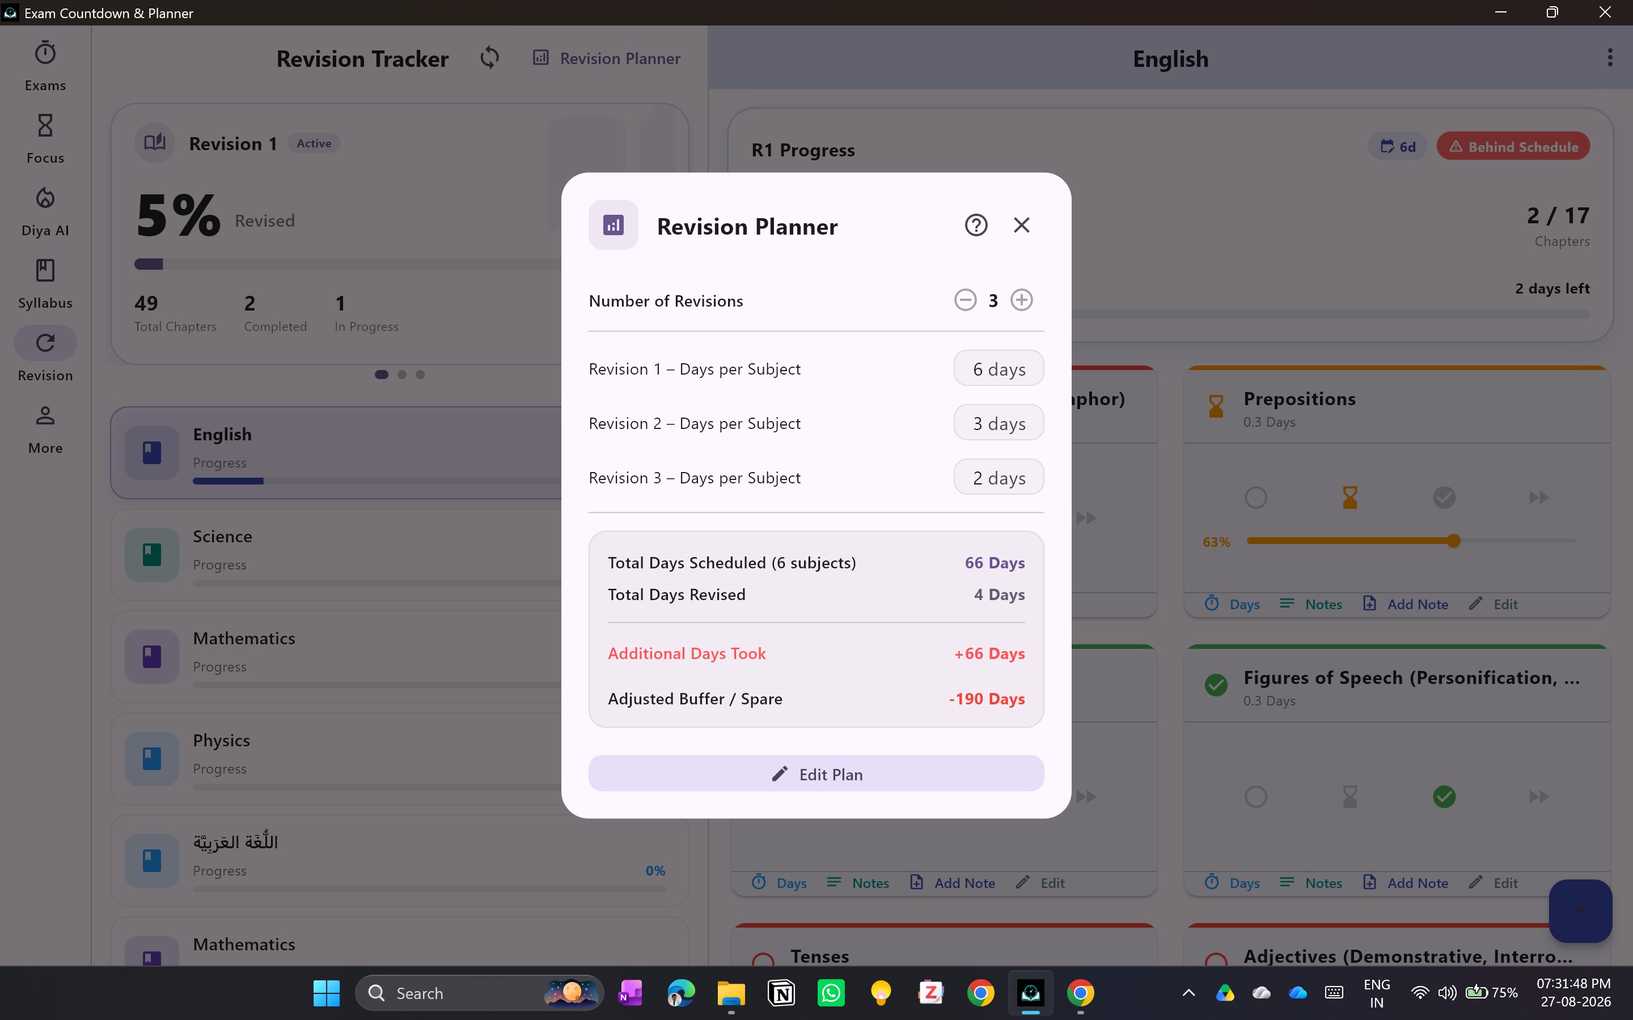
Task: Close the Revision Planner dialog
Action: pos(1022,224)
